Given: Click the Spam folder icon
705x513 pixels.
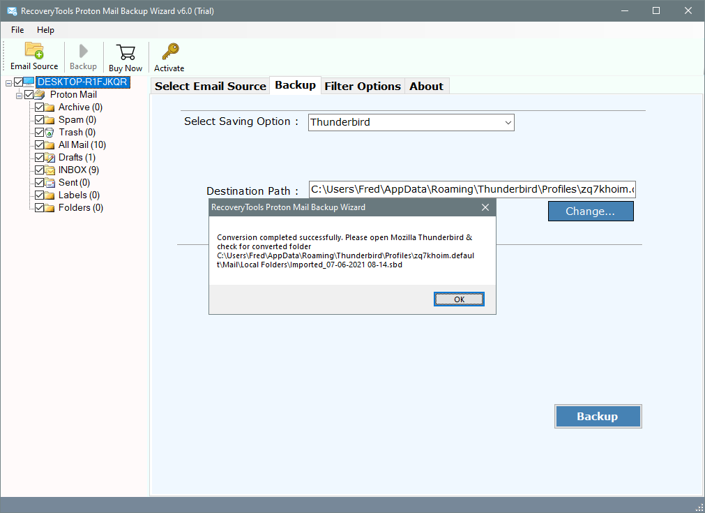Looking at the screenshot, I should [50, 120].
